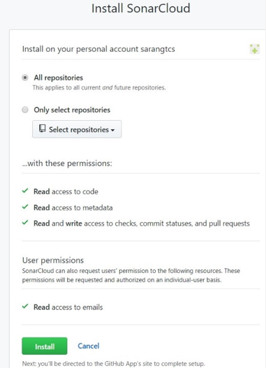
Task: Click the personal account sarangtcs heading text
Action: pos(98,49)
